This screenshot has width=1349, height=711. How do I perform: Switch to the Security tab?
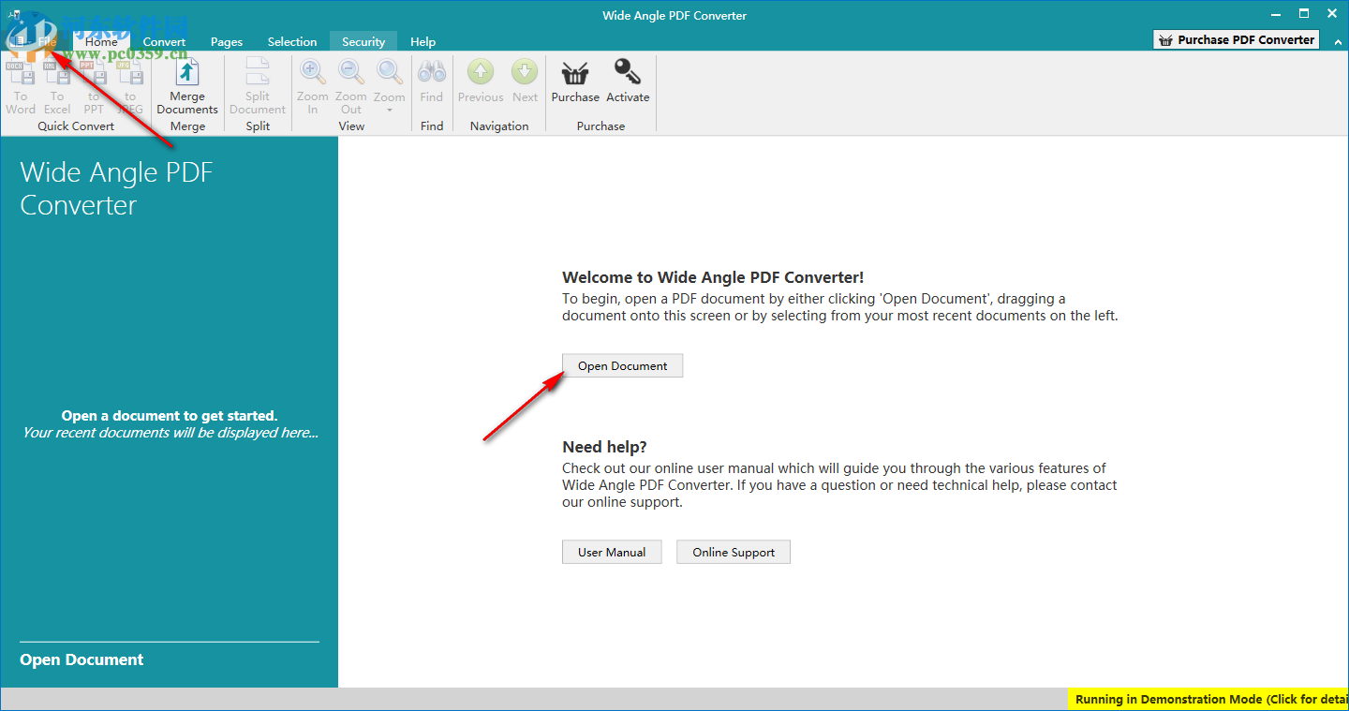click(363, 41)
